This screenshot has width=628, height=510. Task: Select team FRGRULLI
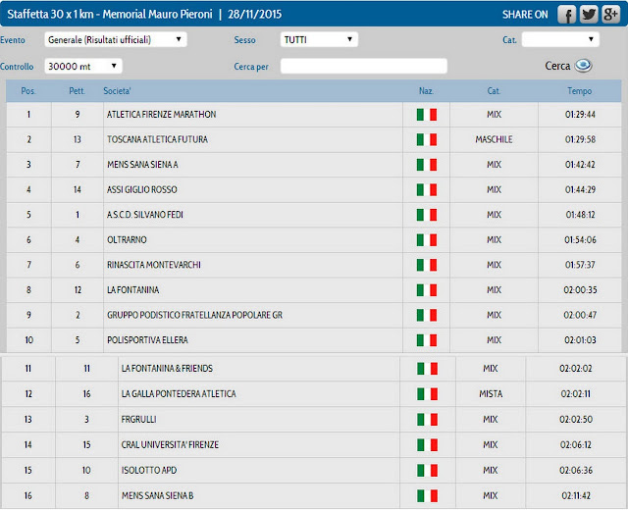pos(139,419)
